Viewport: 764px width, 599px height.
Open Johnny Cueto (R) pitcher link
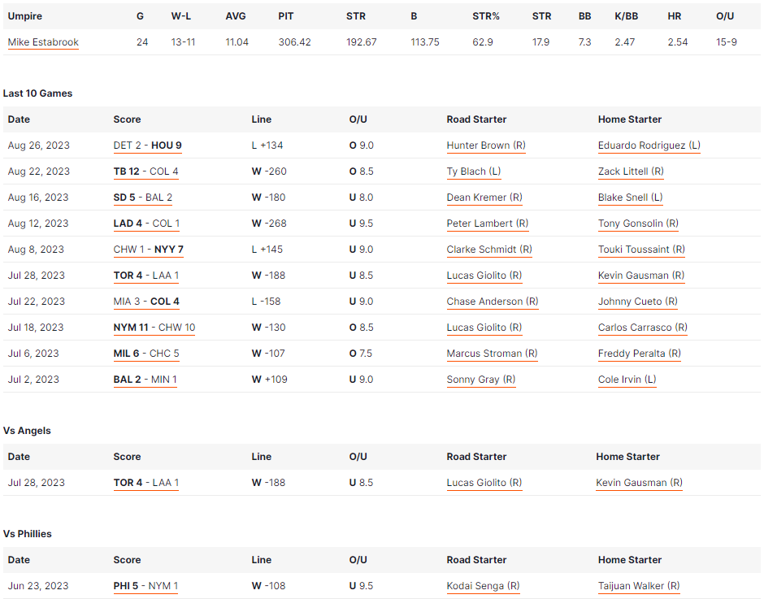[x=638, y=302]
